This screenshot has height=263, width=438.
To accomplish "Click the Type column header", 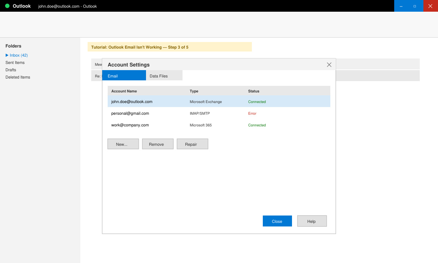I will click(194, 91).
